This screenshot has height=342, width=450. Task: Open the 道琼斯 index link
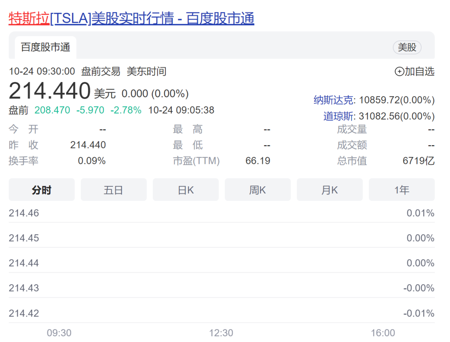click(338, 116)
